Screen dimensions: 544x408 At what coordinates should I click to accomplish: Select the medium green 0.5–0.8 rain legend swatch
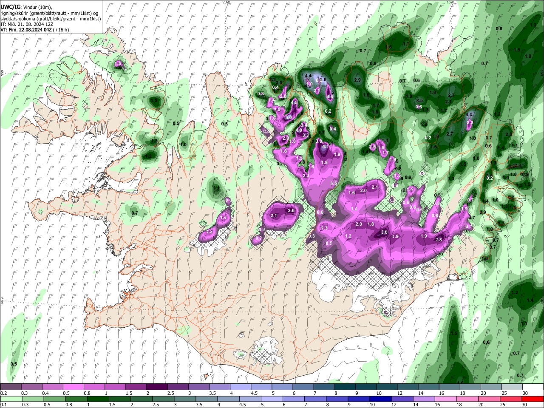click(54, 399)
